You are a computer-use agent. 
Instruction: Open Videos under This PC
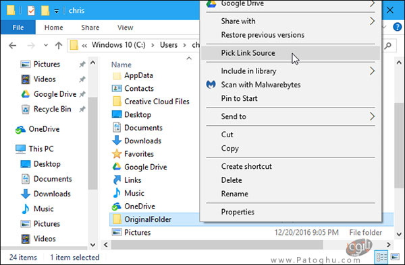coord(45,239)
